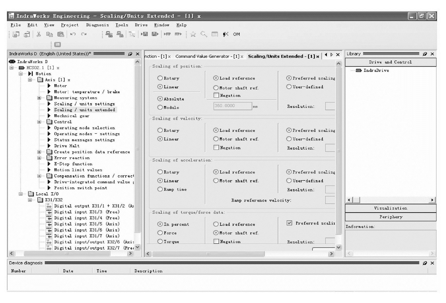Show previous editor tabs with left arrow
The width and height of the screenshot is (446, 303).
click(326, 55)
